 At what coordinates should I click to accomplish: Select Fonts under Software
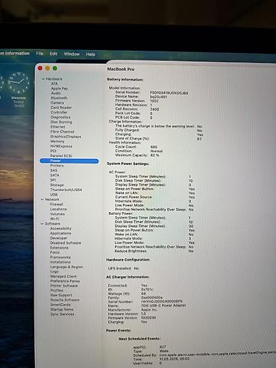[x=54, y=252]
